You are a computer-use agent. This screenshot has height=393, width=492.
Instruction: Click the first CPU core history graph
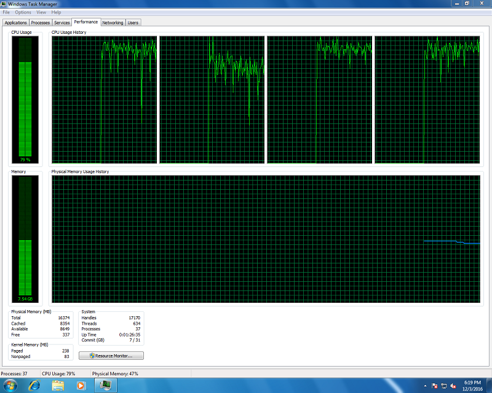click(x=104, y=99)
